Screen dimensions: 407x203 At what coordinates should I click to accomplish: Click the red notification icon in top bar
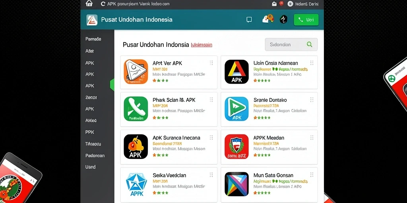(x=281, y=4)
